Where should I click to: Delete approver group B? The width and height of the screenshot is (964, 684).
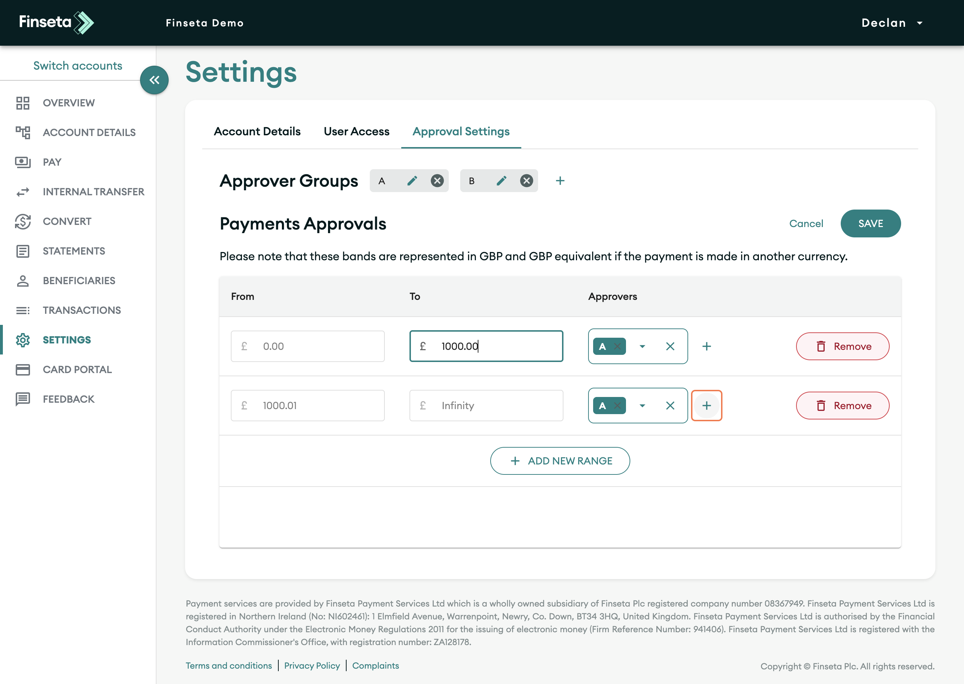(x=526, y=181)
